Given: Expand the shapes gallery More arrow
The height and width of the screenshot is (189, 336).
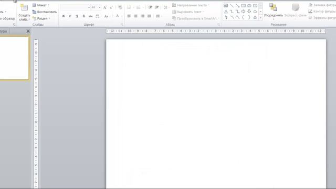Looking at the screenshot, I should coord(260,17).
